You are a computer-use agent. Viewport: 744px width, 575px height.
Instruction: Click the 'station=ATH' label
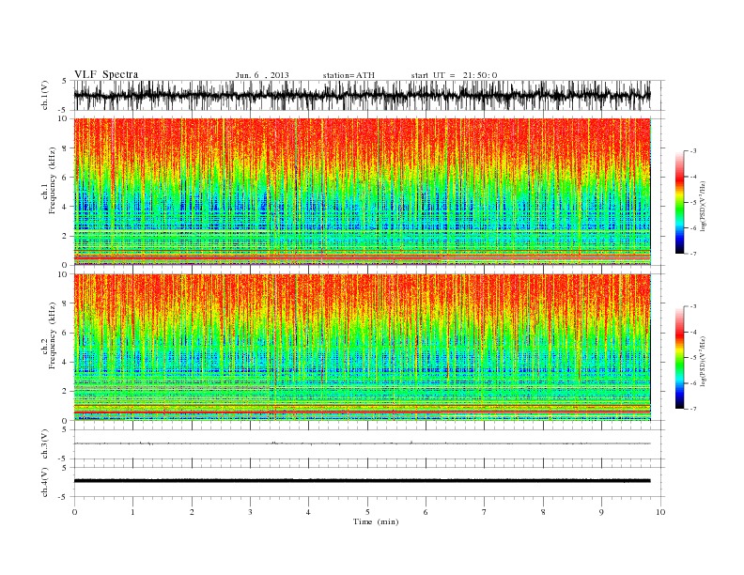pos(349,75)
